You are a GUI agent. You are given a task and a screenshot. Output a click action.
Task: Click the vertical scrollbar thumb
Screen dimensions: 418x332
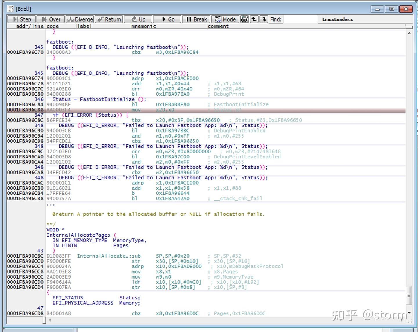409,295
